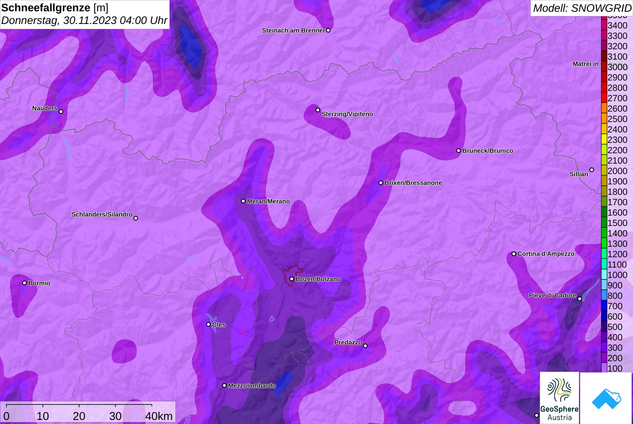This screenshot has width=633, height=424.
Task: Select the Mezzolombardo marker dot
Action: 224,386
